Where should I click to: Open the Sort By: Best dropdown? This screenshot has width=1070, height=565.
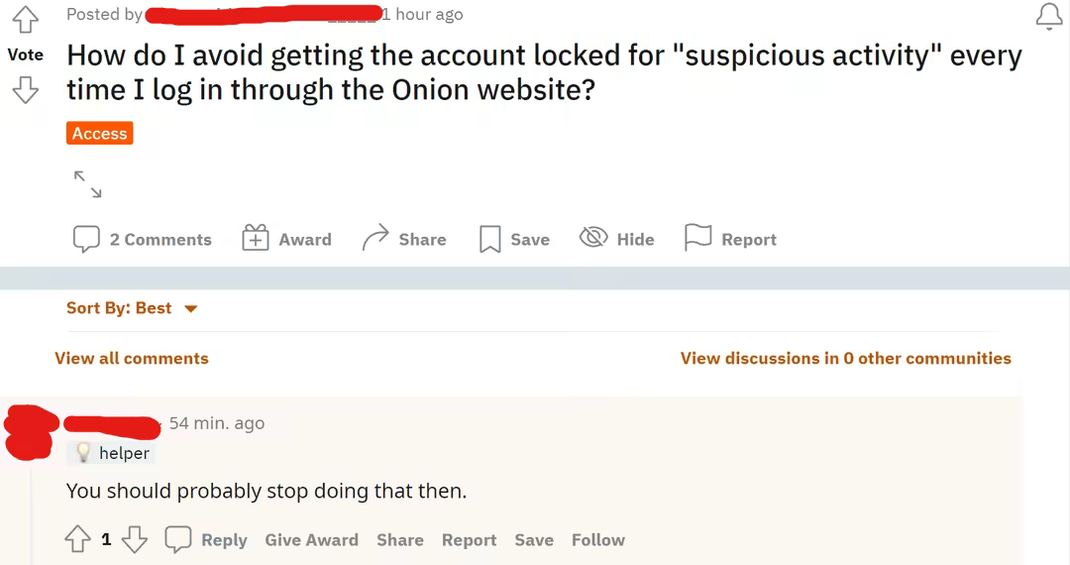[132, 308]
